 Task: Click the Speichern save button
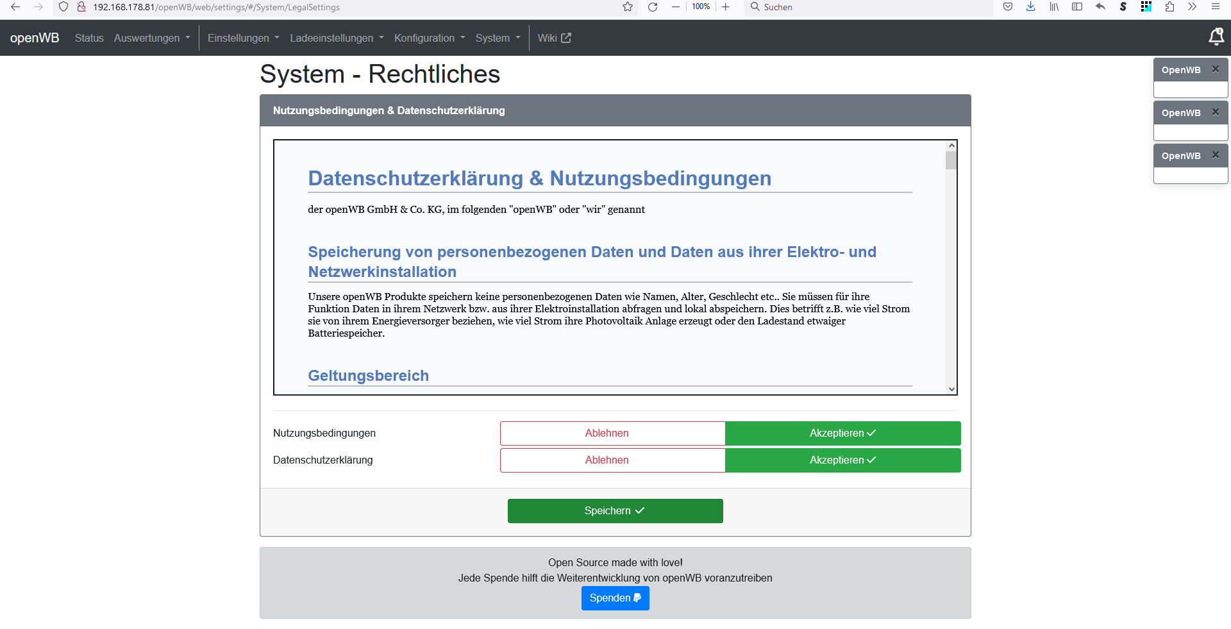pyautogui.click(x=615, y=511)
